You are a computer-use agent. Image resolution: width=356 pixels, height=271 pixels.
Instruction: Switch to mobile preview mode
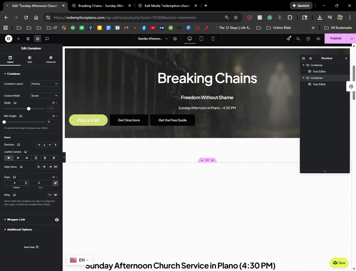[213, 39]
